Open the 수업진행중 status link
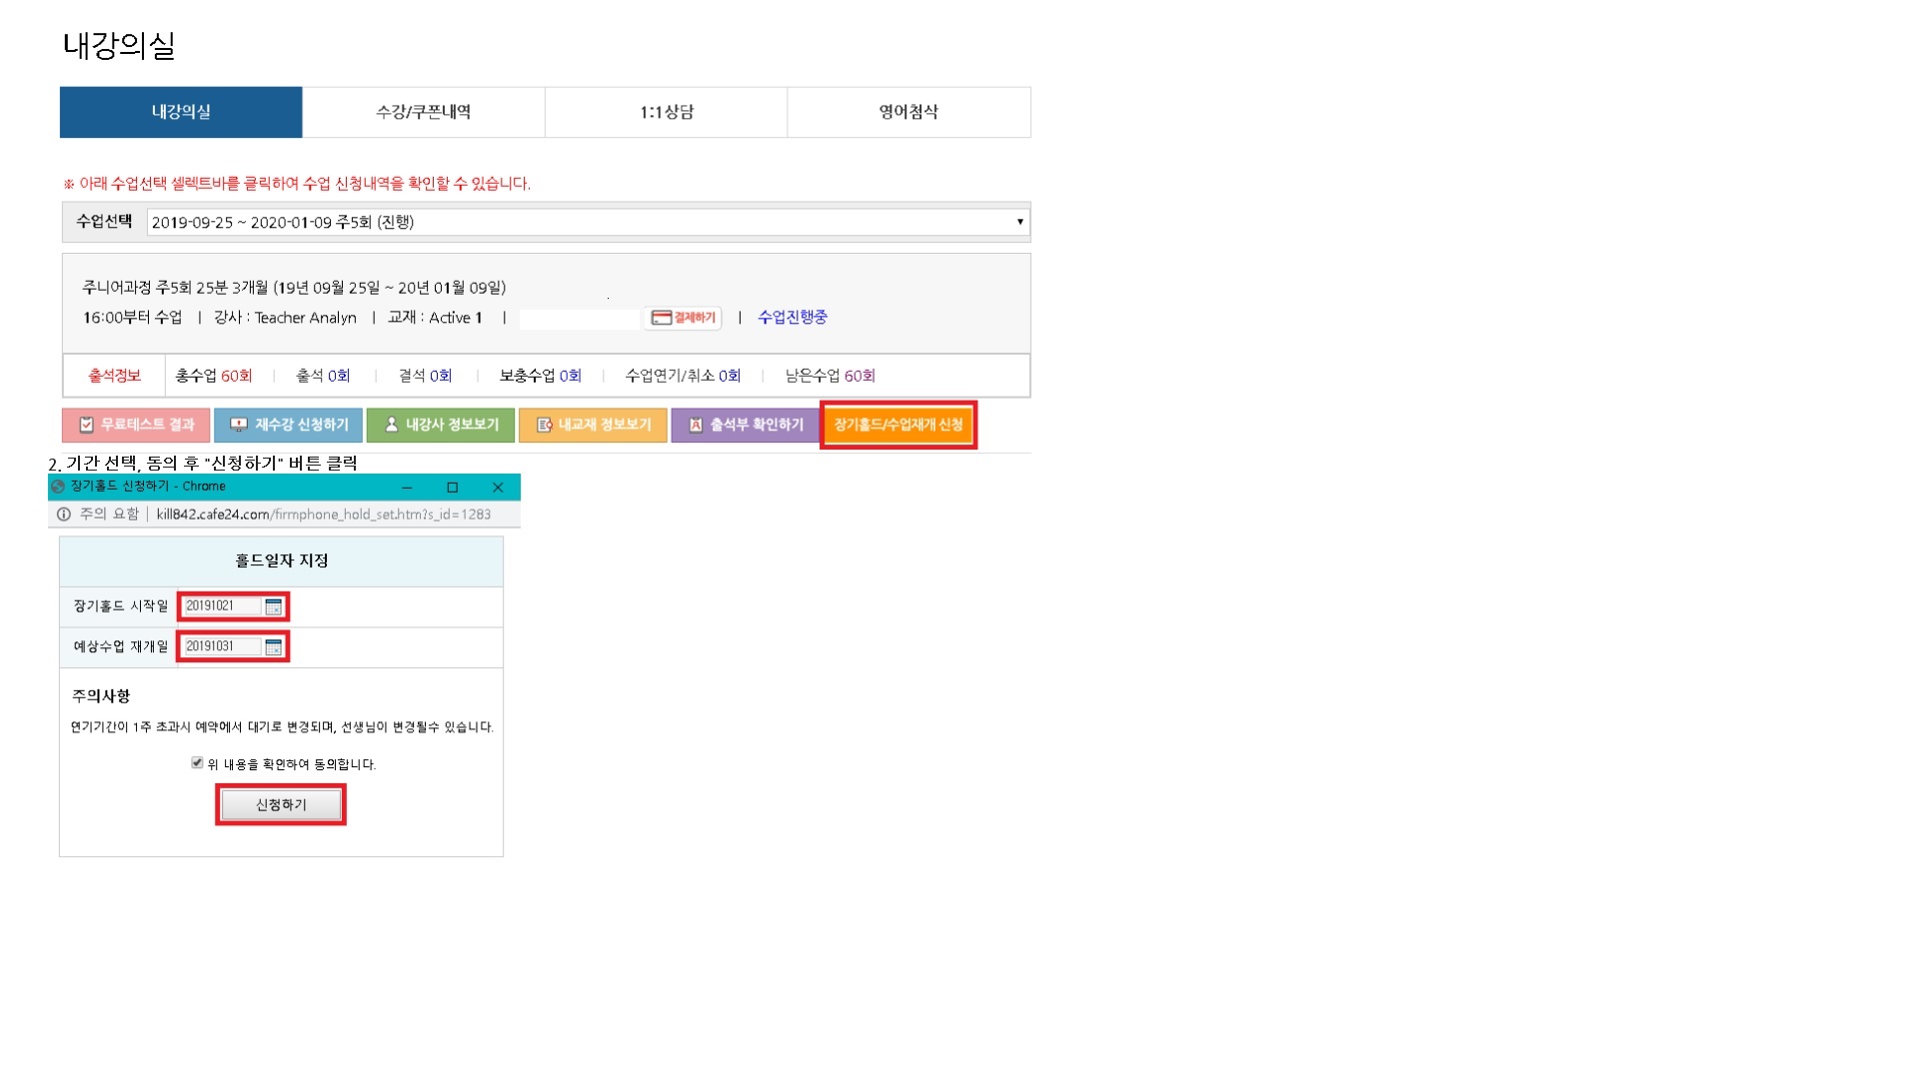 click(793, 317)
